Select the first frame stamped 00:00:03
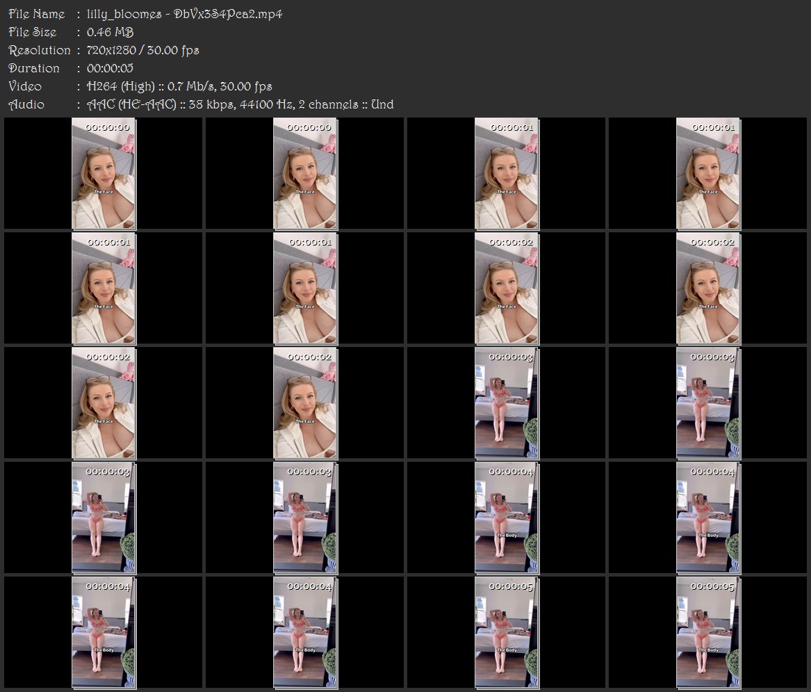The height and width of the screenshot is (692, 811). click(507, 403)
